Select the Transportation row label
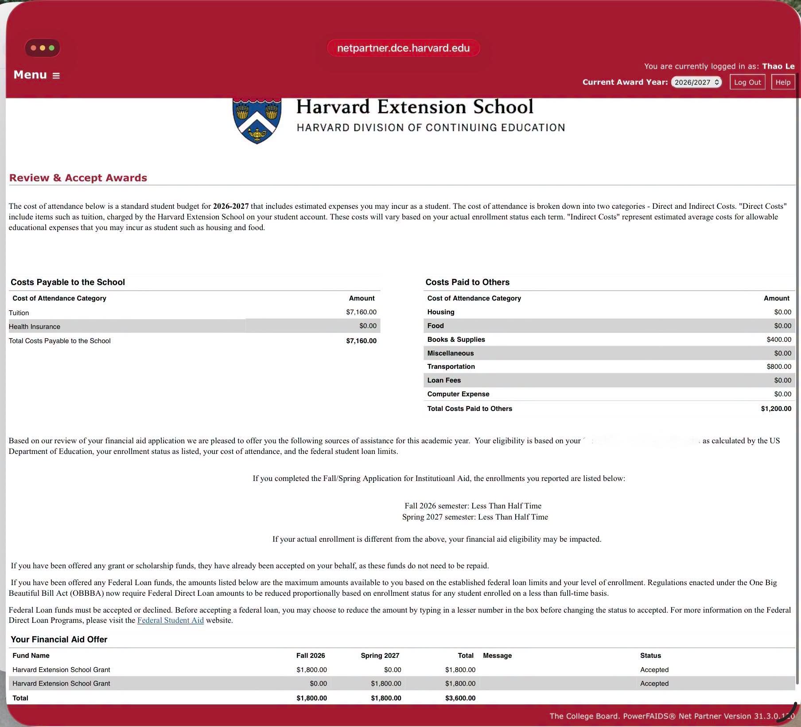801x727 pixels. [451, 367]
